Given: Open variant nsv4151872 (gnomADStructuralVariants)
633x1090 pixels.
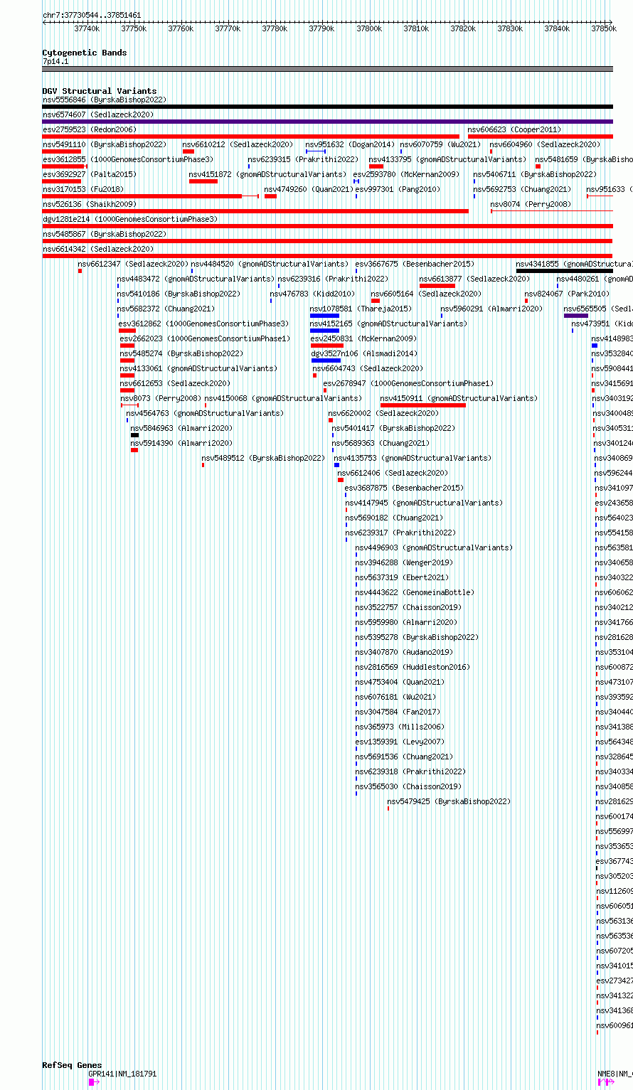Looking at the screenshot, I should point(267,174).
